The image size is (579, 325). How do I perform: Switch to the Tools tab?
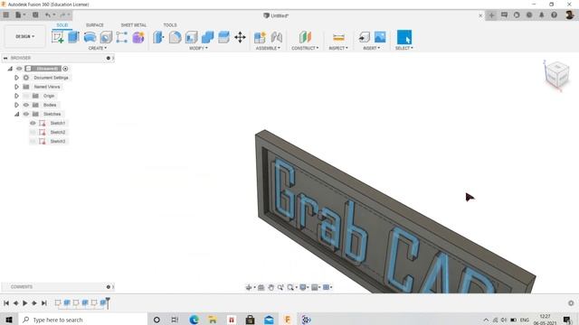170,25
